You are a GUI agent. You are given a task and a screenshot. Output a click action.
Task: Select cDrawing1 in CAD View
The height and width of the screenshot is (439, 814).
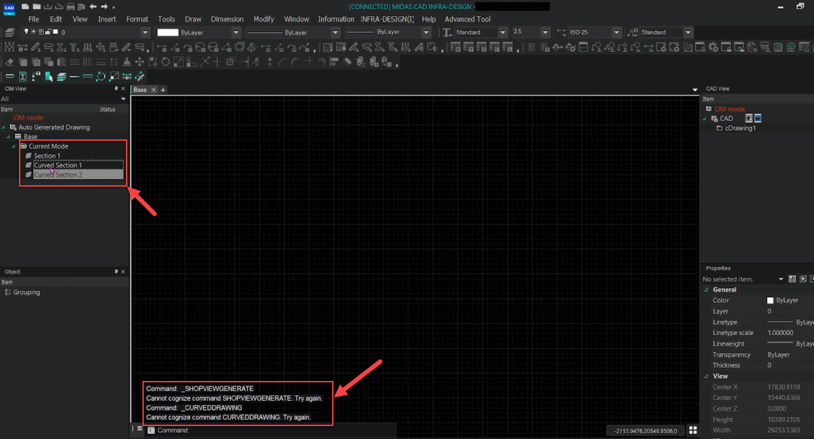click(x=740, y=128)
